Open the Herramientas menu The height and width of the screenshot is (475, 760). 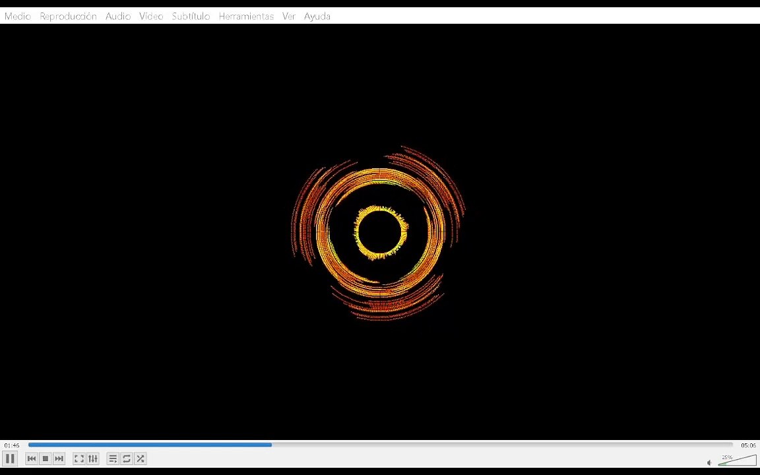coord(246,16)
